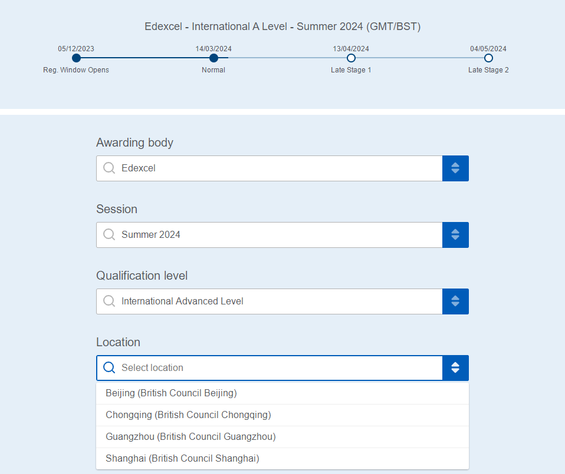
Task: Click the Late Stage 1 timeline marker
Action: (351, 58)
